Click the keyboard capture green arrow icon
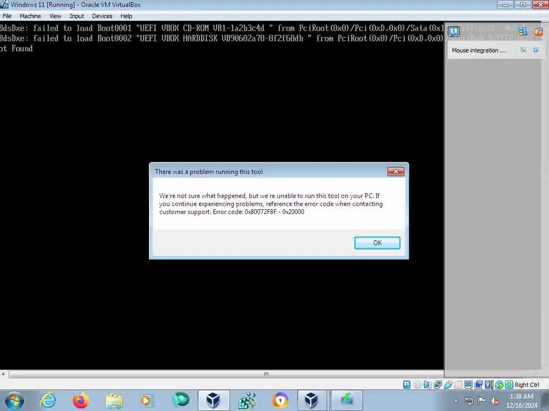Screen dimensions: 549x411 pyautogui.click(x=509, y=385)
